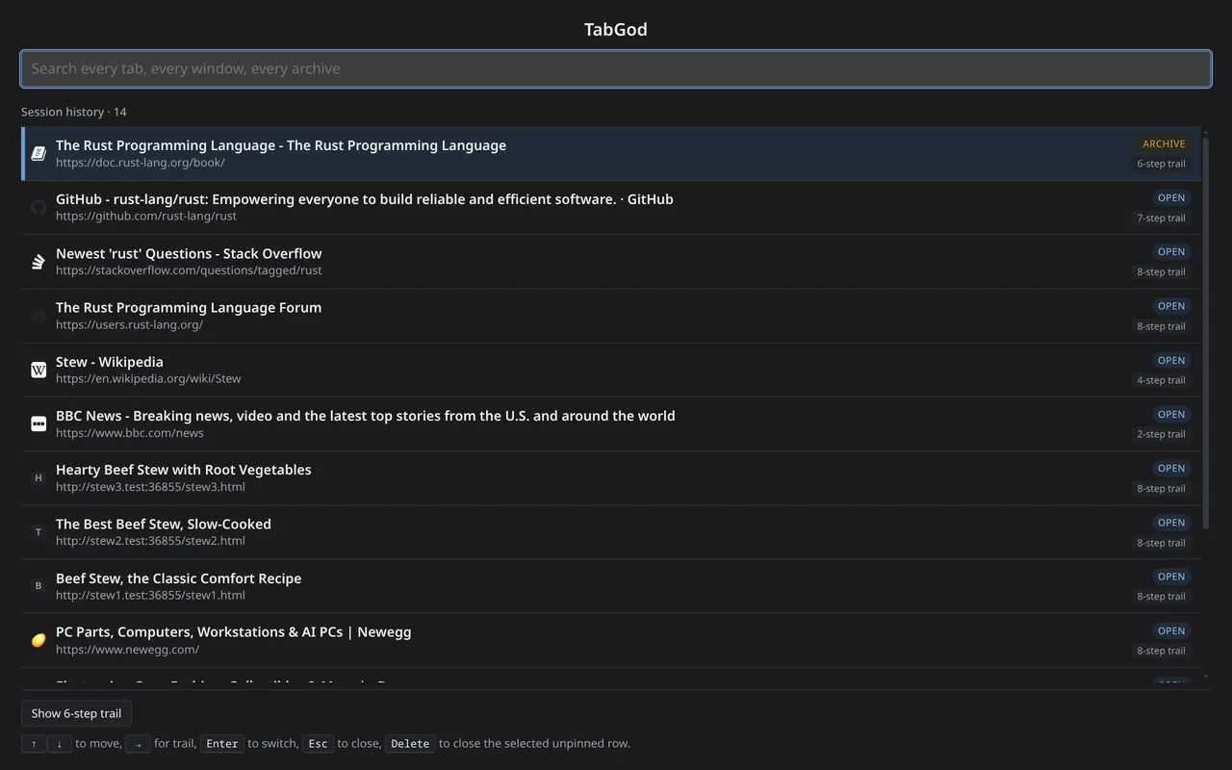Click the 8-step trail label on Newegg row
The height and width of the screenshot is (770, 1232).
pos(1161,651)
